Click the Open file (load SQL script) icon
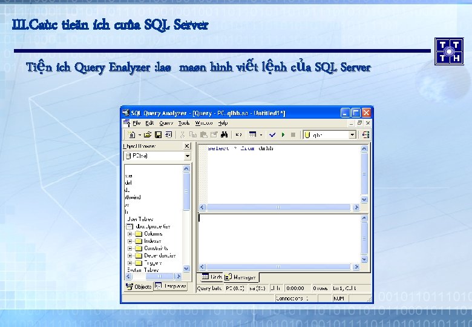 [x=147, y=135]
